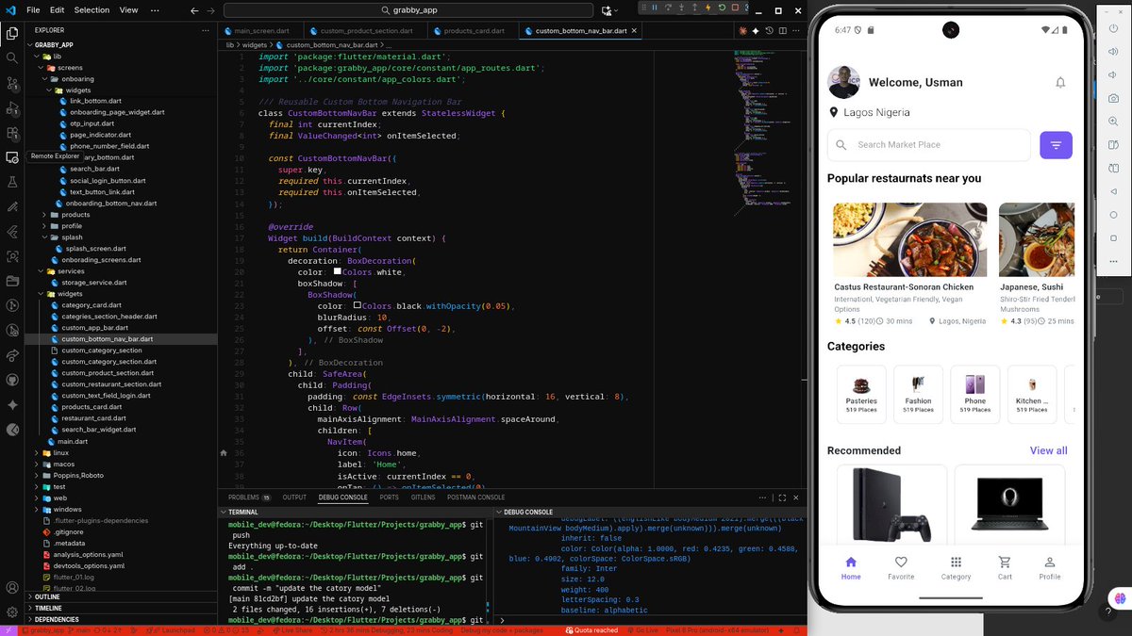Open the Search view in the activity bar
Image resolution: width=1132 pixels, height=636 pixels.
pyautogui.click(x=12, y=57)
